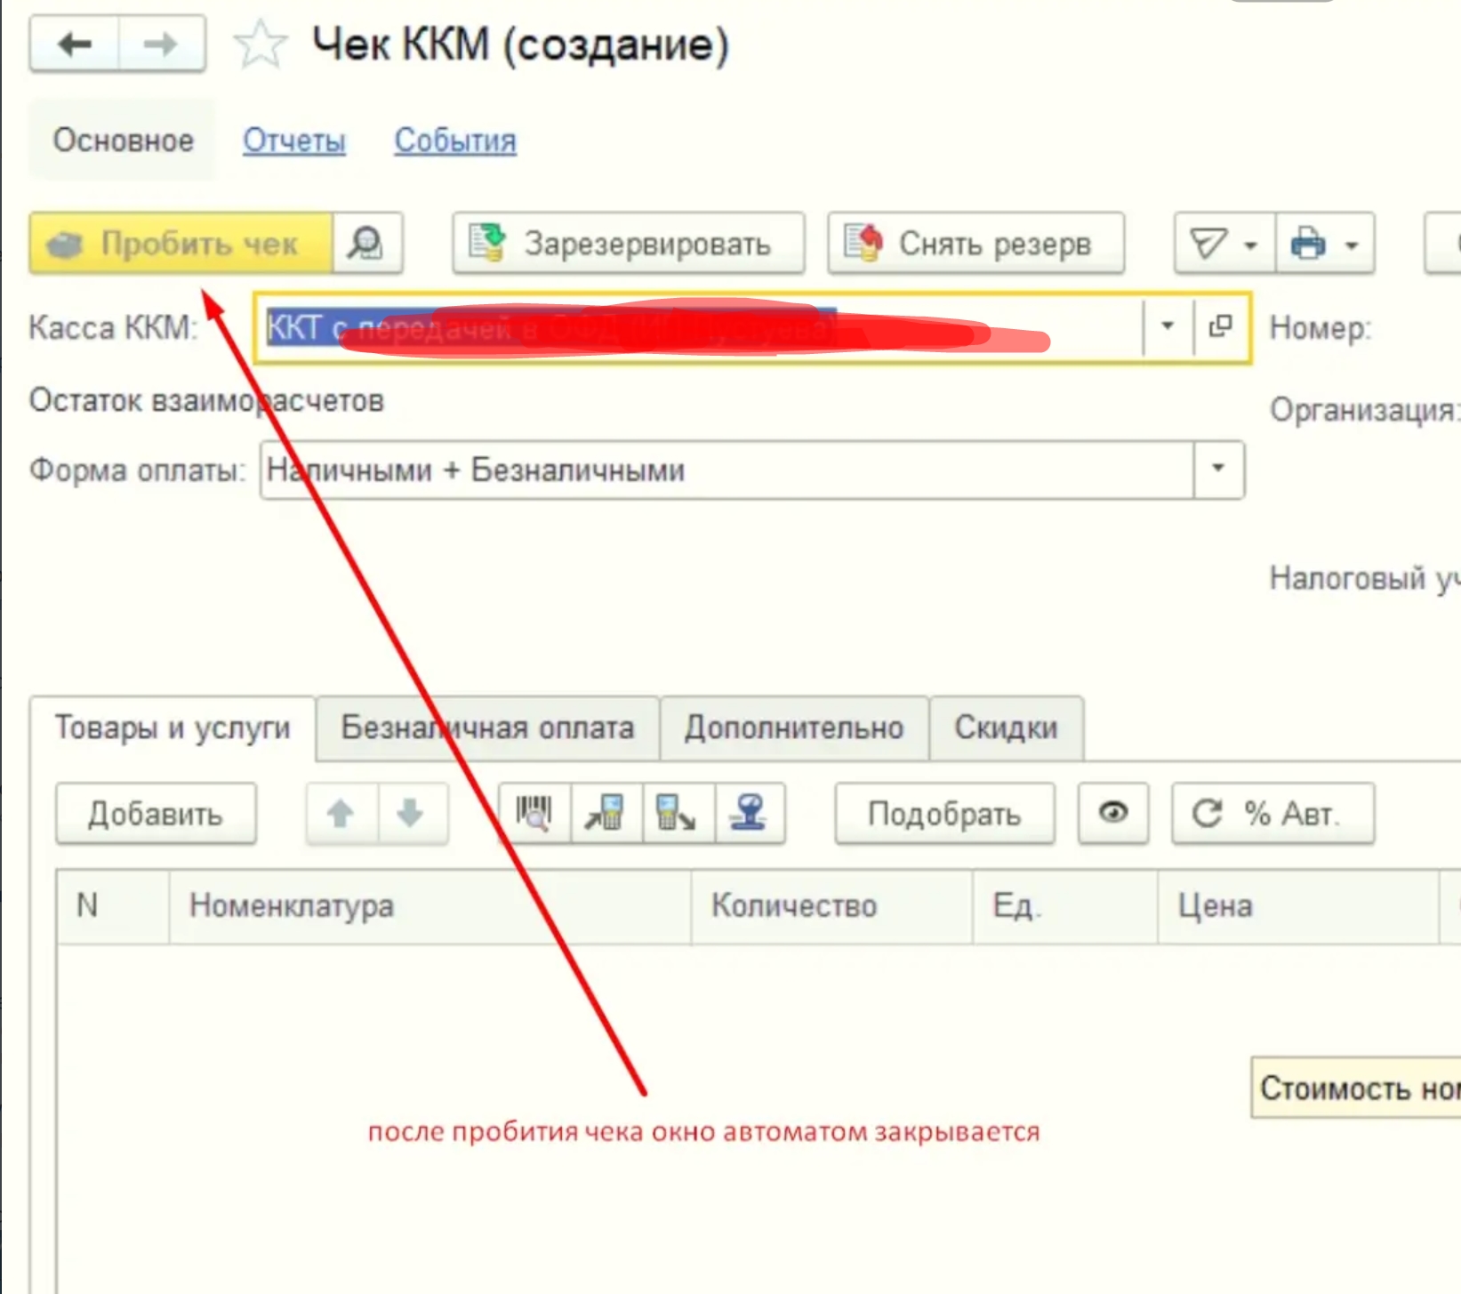Mark the document as favorite with the star
Screen dimensions: 1461x1294
tap(261, 44)
